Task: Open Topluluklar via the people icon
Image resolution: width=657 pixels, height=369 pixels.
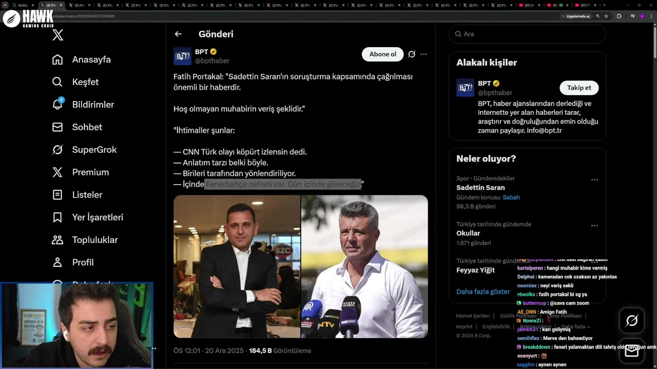Action: (x=57, y=240)
